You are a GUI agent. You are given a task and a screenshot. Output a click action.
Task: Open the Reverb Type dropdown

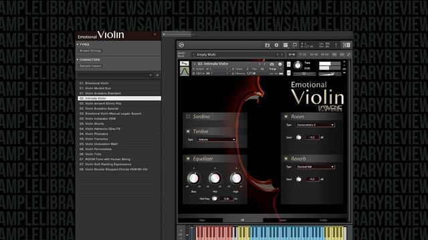pos(315,167)
